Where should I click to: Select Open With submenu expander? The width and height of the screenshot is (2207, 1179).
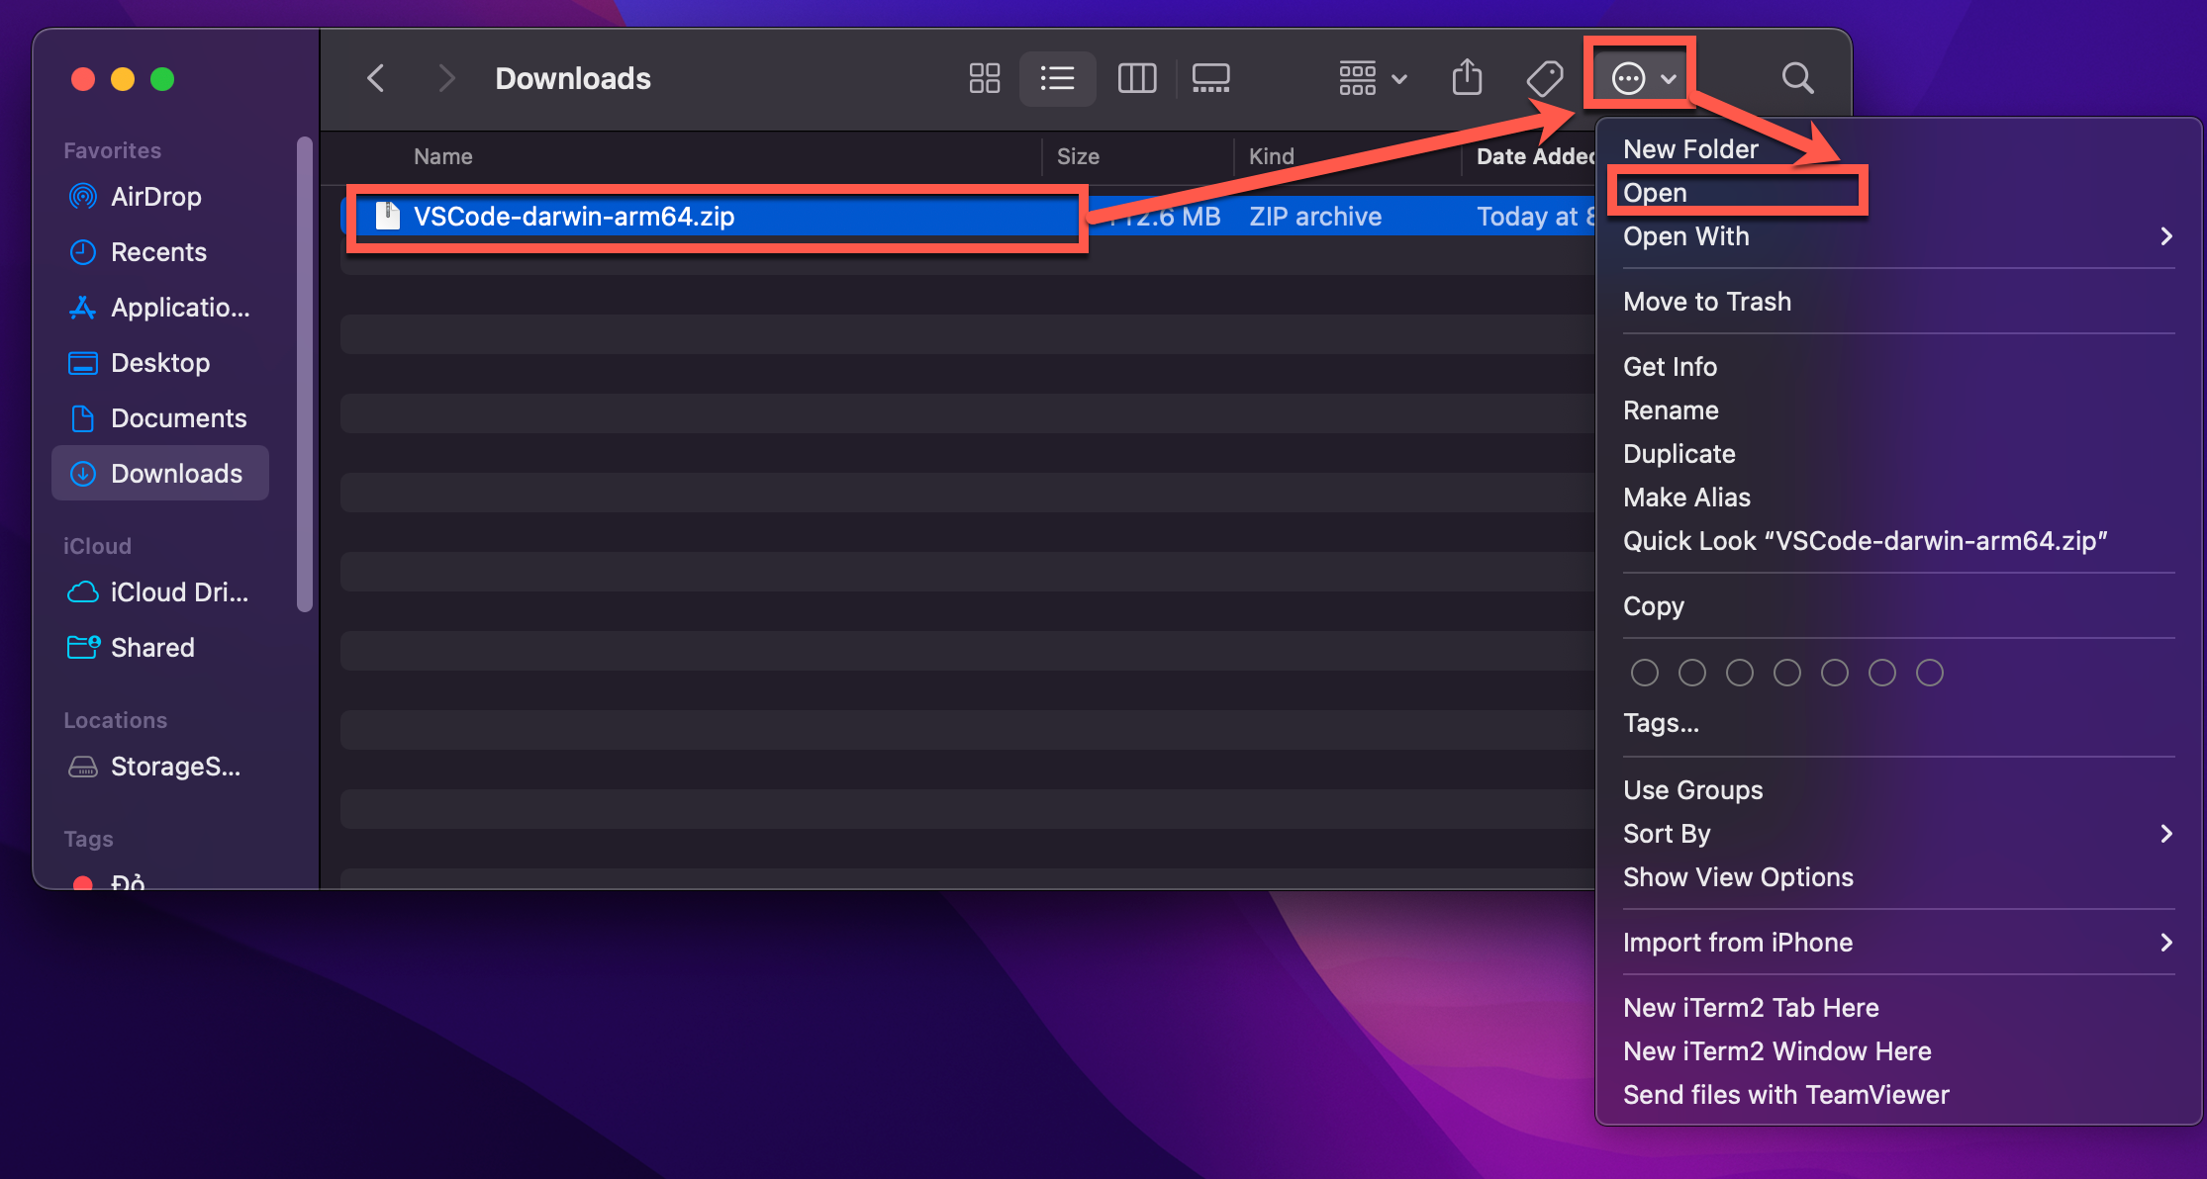pyautogui.click(x=2173, y=236)
